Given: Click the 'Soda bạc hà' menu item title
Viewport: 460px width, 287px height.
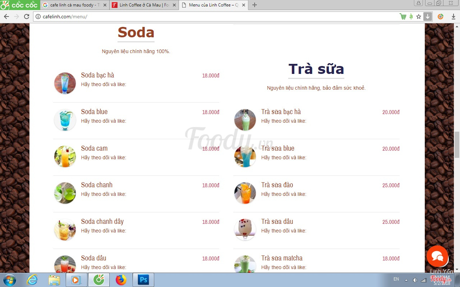Looking at the screenshot, I should pos(97,75).
